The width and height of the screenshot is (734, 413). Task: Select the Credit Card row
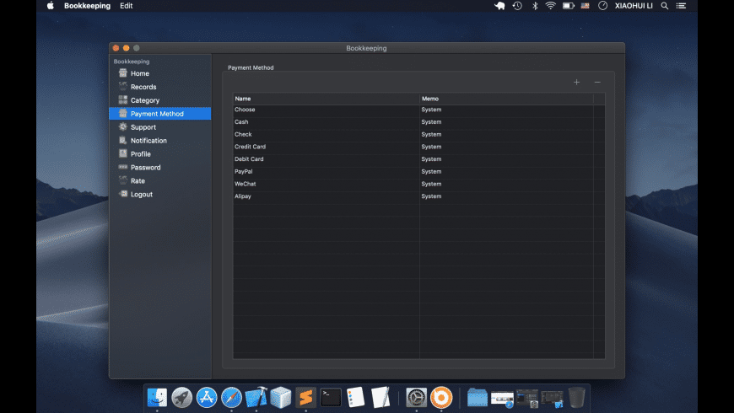click(x=419, y=147)
